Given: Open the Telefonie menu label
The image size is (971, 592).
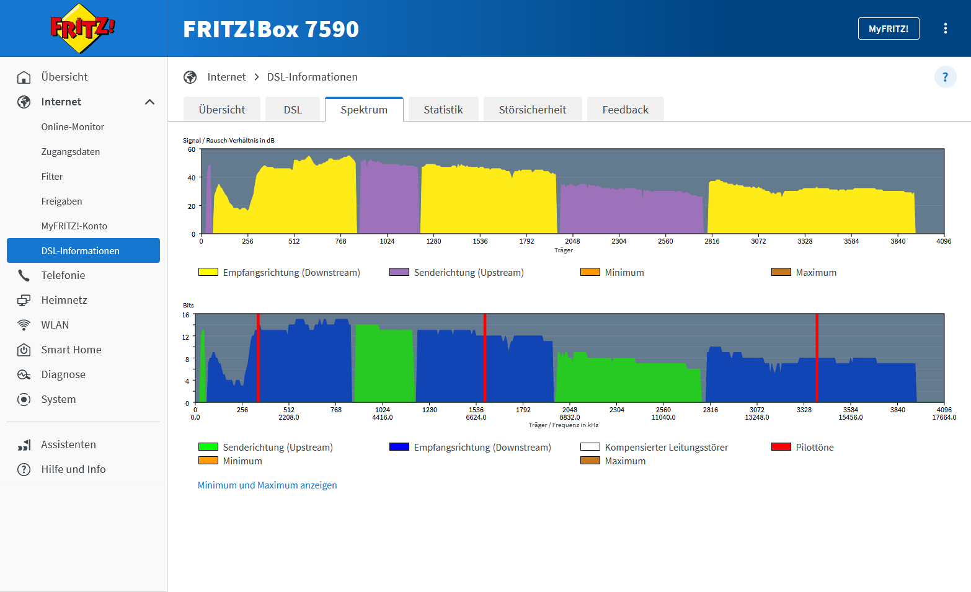Looking at the screenshot, I should click(63, 275).
